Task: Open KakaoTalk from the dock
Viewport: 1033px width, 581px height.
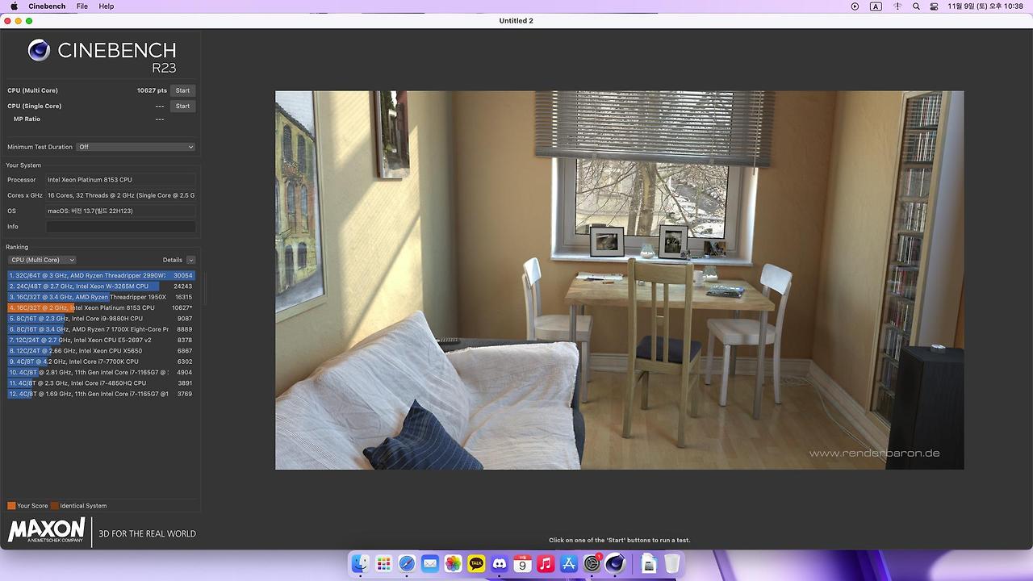Action: pos(476,564)
